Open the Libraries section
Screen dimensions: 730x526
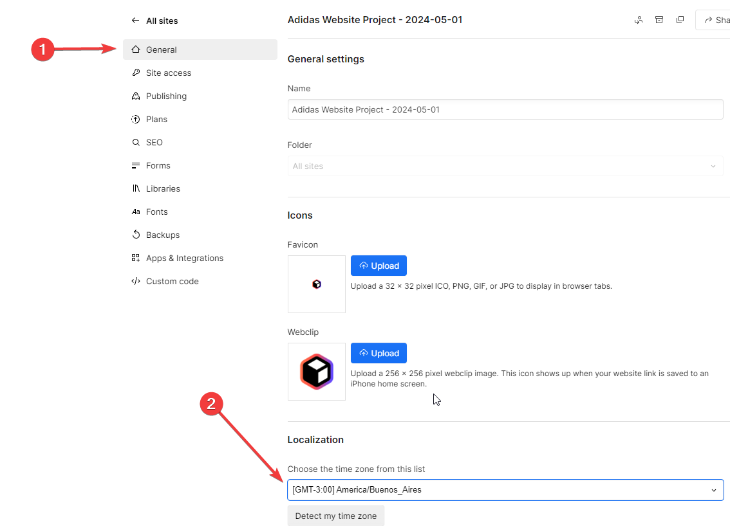click(x=200, y=188)
